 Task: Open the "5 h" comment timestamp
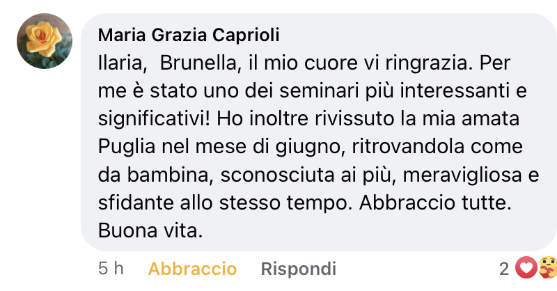[111, 269]
